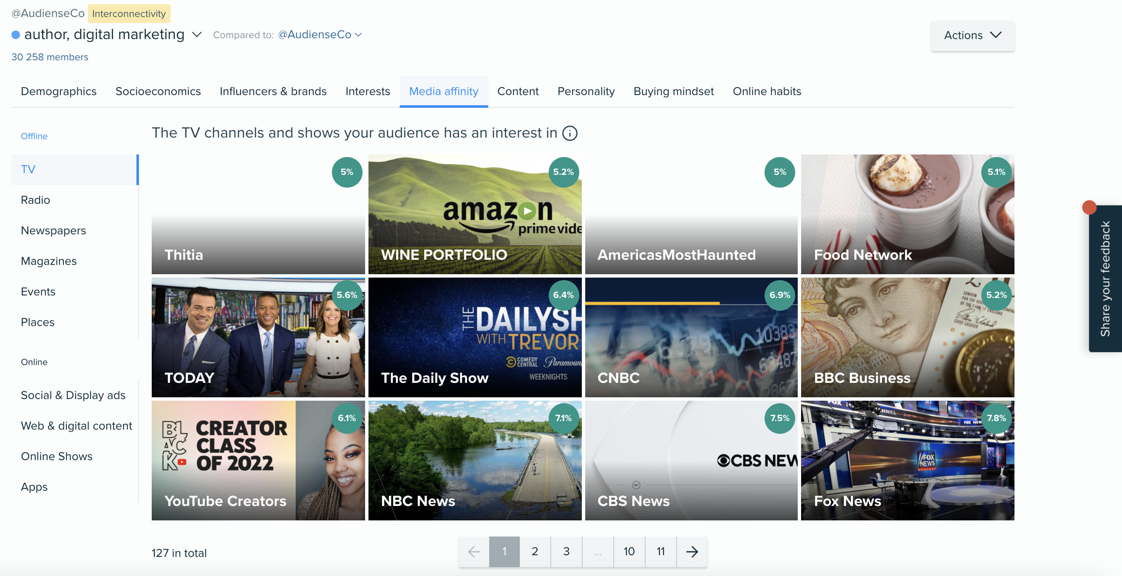Open the YouTube Creators card
1122x576 pixels.
coord(258,460)
